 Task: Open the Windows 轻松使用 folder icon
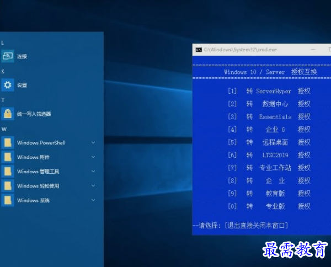8,186
